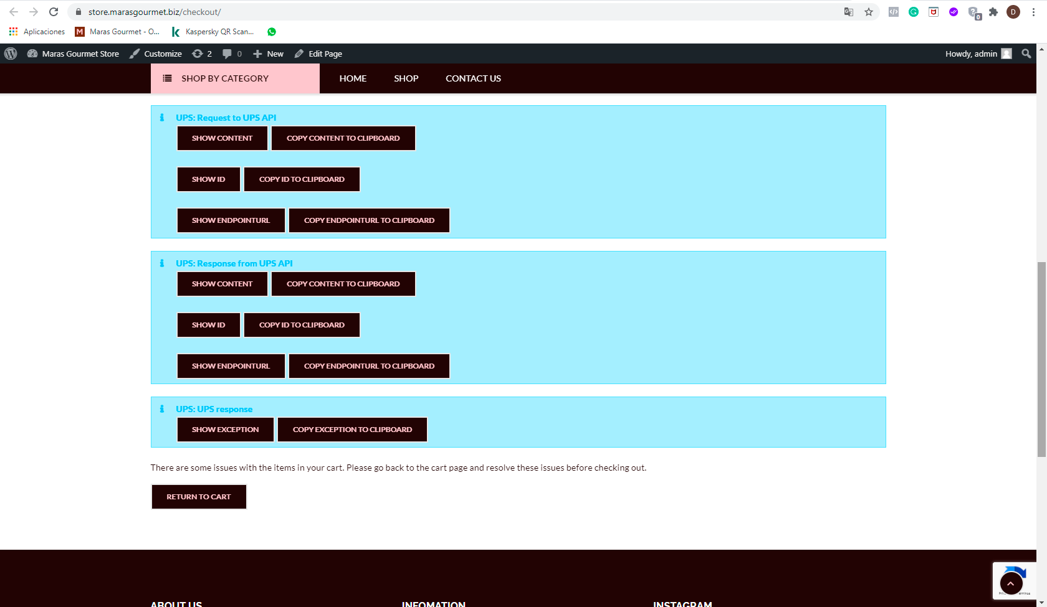The width and height of the screenshot is (1047, 607).
Task: Show ID for Request to UPS API
Action: 209,179
